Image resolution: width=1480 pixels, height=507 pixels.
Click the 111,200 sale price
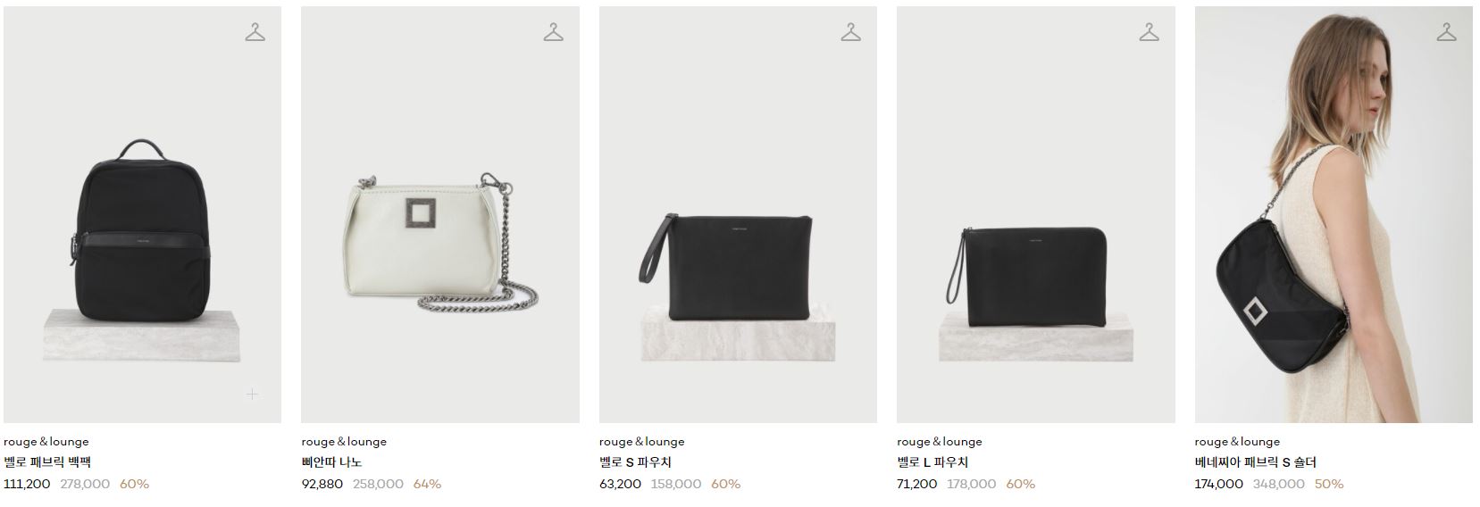27,484
